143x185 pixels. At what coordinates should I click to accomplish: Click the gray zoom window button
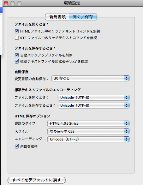(19, 3)
